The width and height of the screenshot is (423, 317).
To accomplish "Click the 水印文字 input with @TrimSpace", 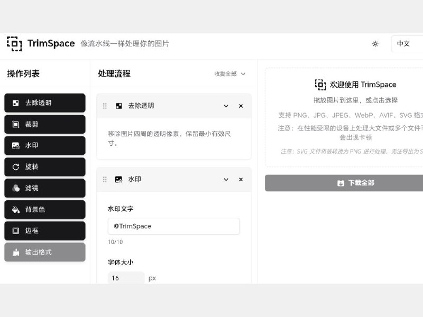I will pos(173,226).
